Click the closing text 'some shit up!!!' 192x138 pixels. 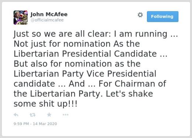pos(45,104)
